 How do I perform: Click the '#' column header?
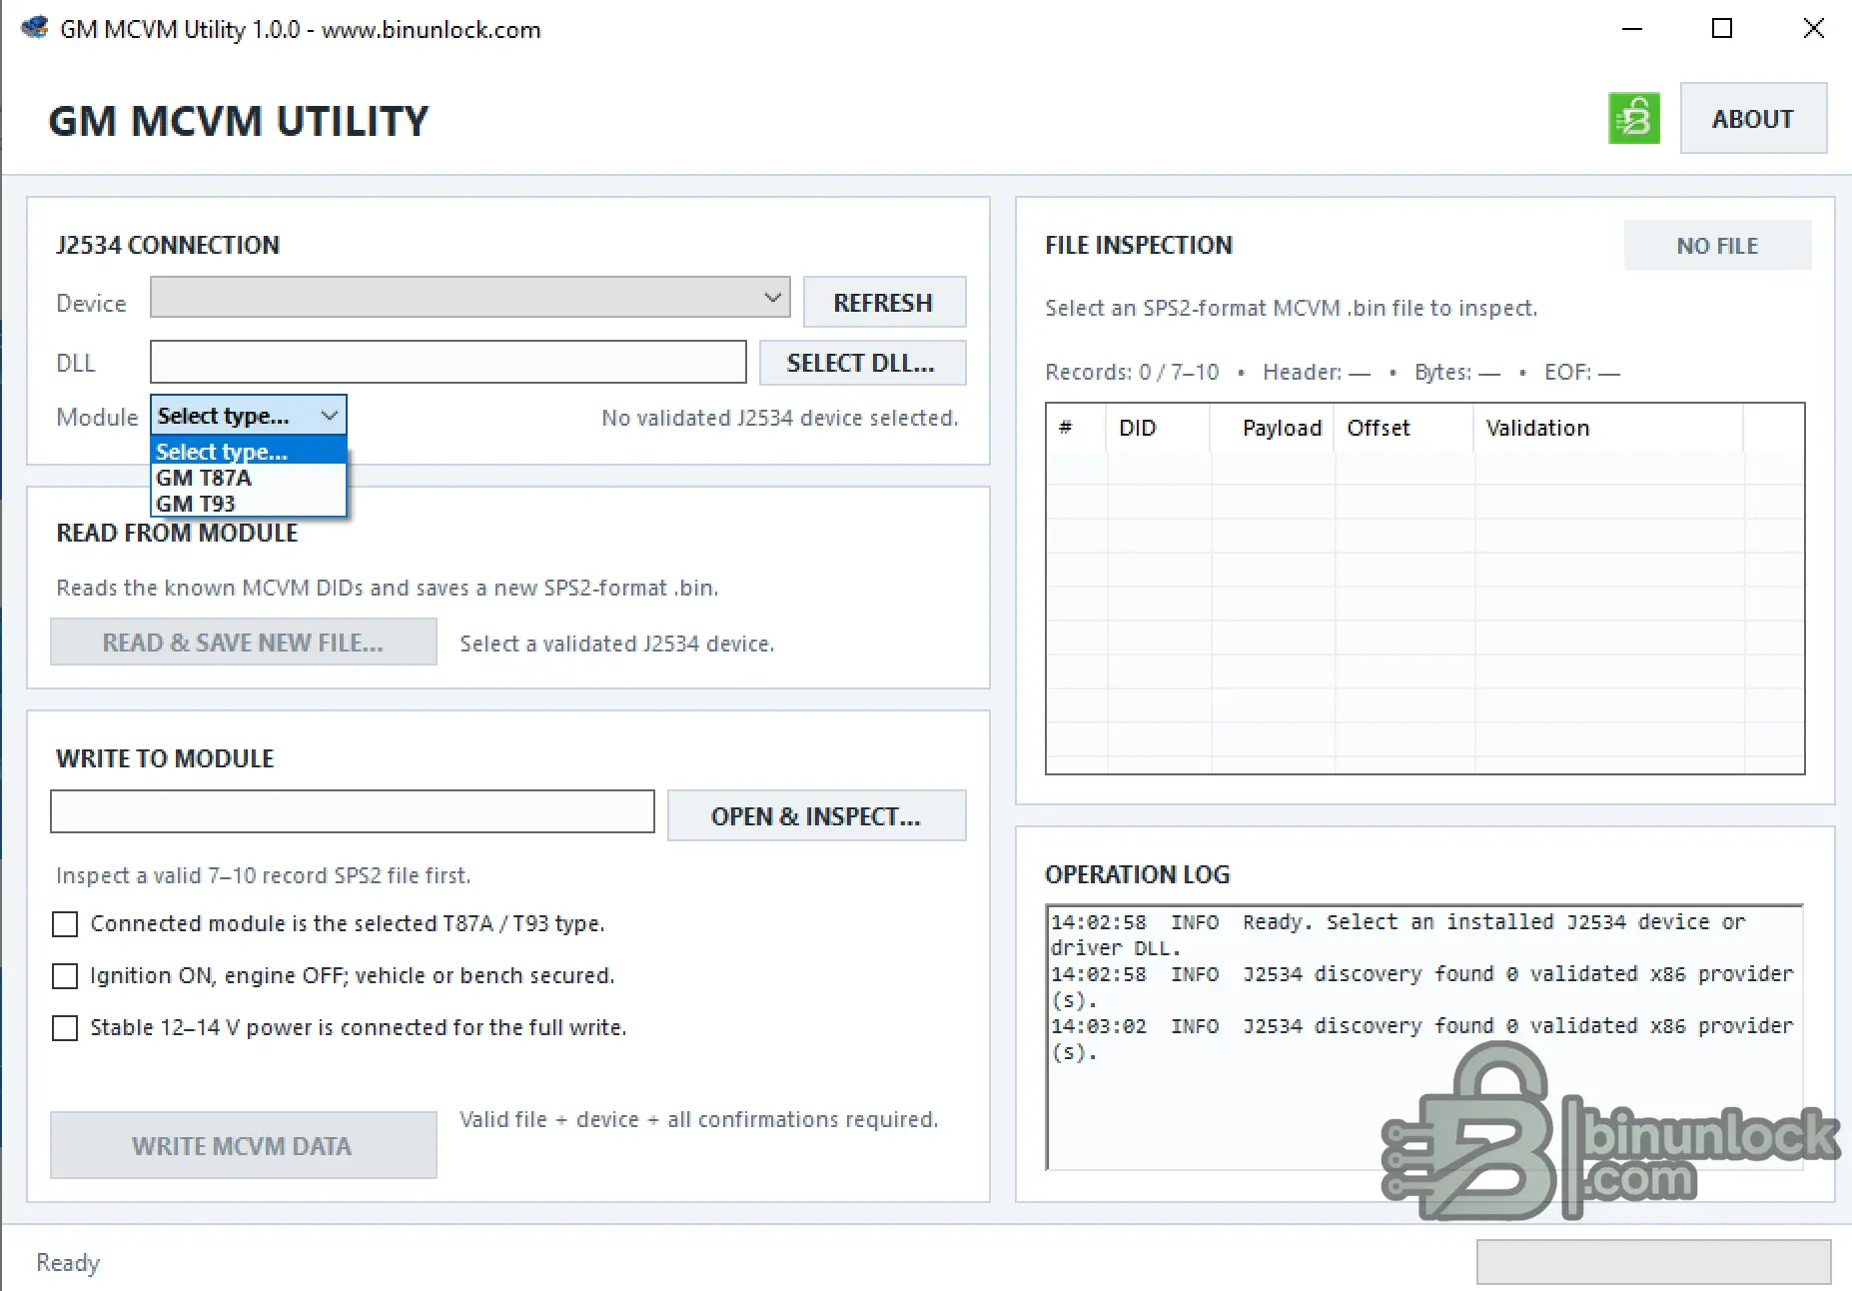tap(1077, 428)
